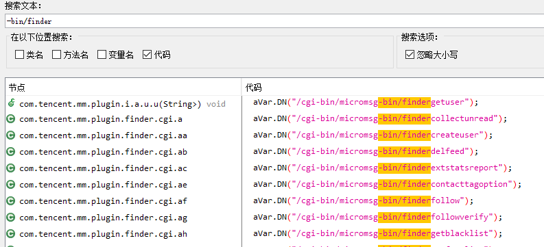544x247 pixels.
Task: Select node com.tencent.mm.plugin.finder.cgi.ac
Action: click(x=104, y=168)
